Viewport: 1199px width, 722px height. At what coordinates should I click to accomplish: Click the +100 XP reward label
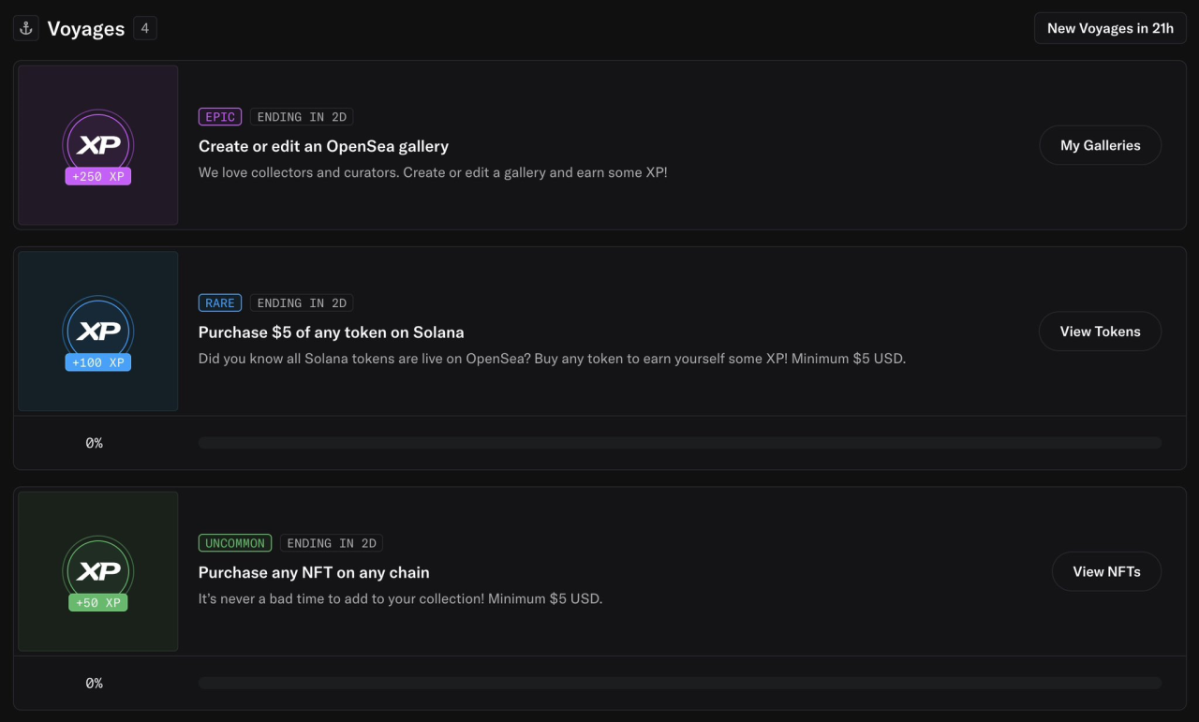click(98, 362)
